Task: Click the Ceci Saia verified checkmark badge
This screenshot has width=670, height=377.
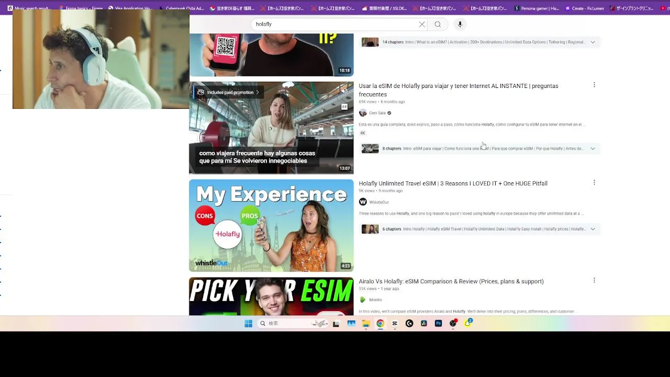Action: [389, 113]
